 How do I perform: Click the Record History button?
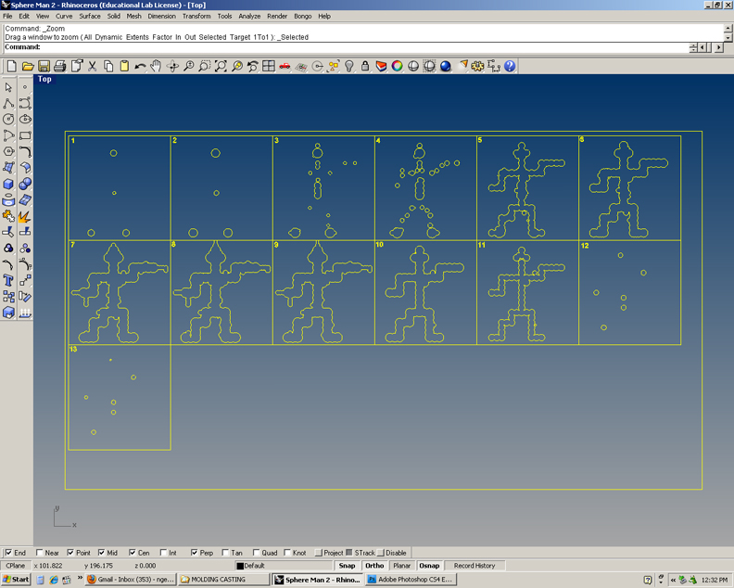475,565
